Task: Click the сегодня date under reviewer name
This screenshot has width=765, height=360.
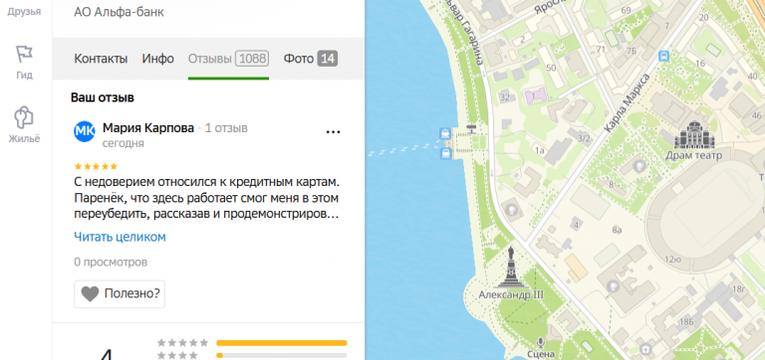Action: (123, 144)
